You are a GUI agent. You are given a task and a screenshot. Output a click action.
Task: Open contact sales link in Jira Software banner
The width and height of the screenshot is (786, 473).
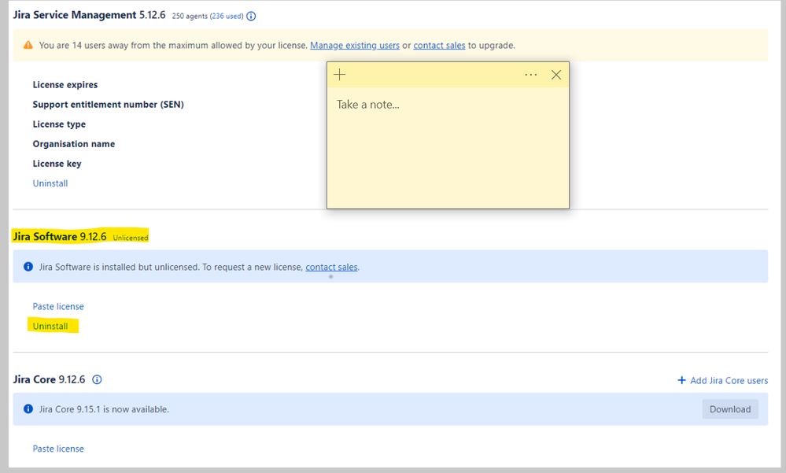click(331, 267)
